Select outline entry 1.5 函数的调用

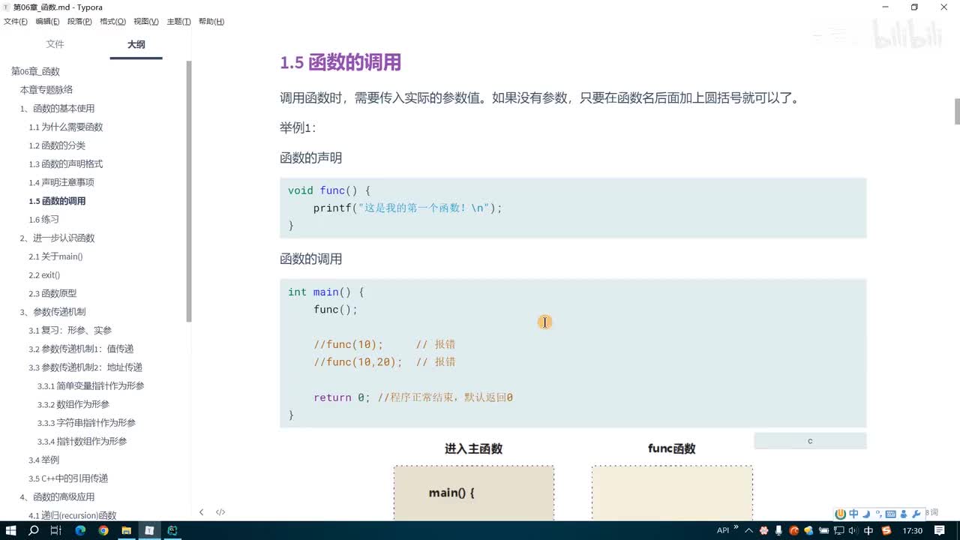[x=57, y=201]
